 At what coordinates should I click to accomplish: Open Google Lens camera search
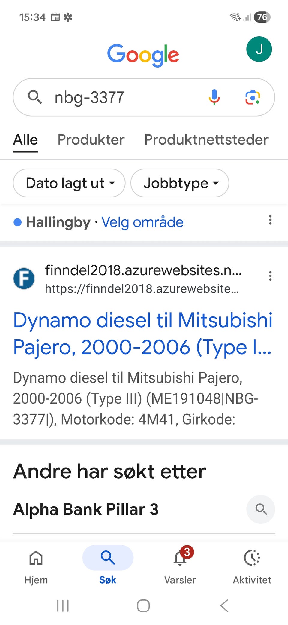(x=253, y=97)
